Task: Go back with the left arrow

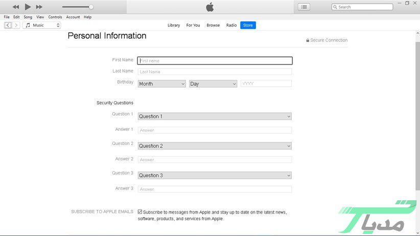Action: click(8, 25)
